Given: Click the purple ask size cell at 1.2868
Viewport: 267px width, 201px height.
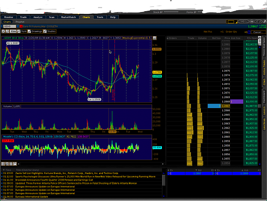Looking at the screenshot, I should click(x=237, y=102).
